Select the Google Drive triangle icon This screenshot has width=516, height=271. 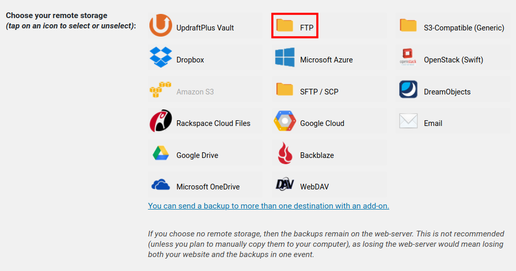pos(160,154)
